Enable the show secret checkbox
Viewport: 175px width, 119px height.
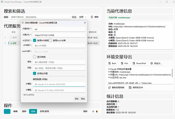click(34, 57)
